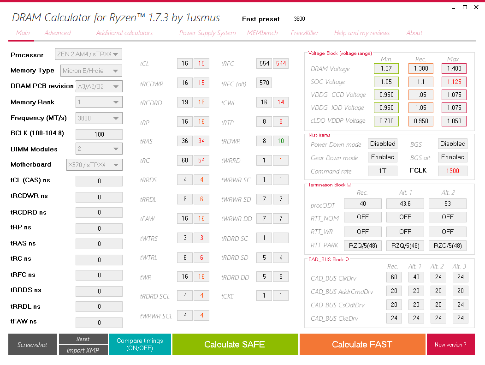The height and width of the screenshot is (365, 485).
Task: Switch to the Advanced tab
Action: click(58, 33)
